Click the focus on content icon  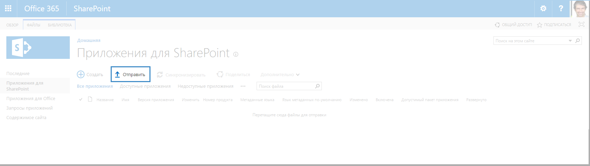[581, 25]
